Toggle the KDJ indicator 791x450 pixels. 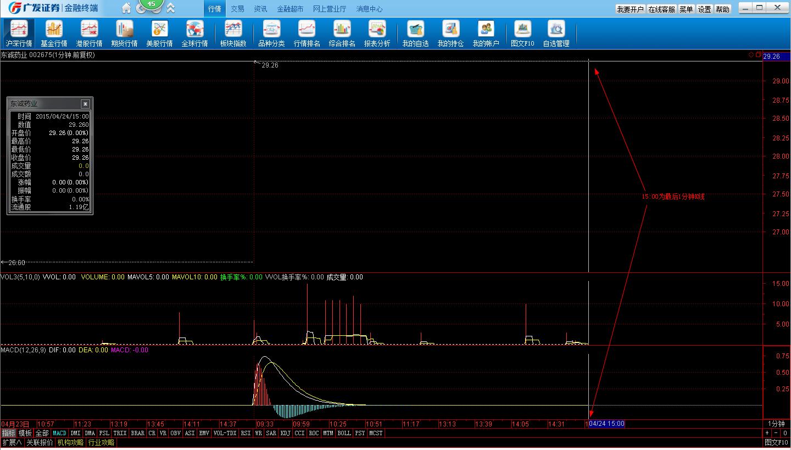point(285,433)
